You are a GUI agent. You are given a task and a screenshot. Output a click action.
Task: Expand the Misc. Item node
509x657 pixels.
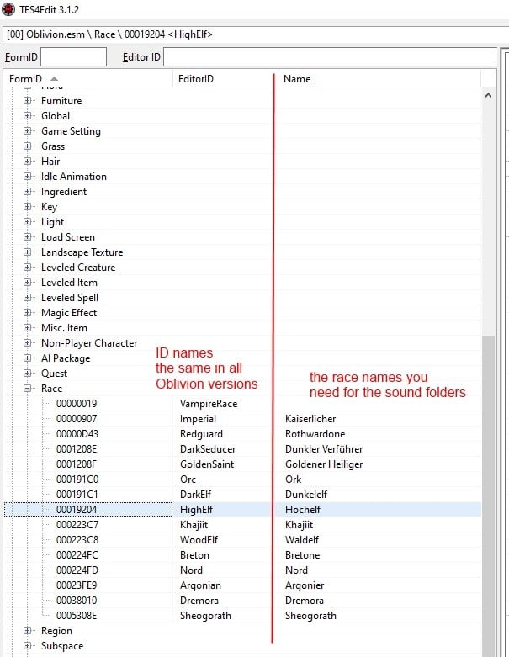click(x=27, y=328)
